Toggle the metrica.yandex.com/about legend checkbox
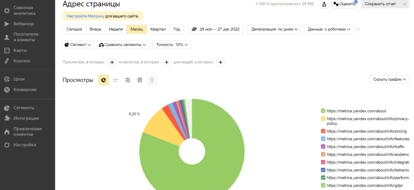The image size is (414, 190). [323, 111]
